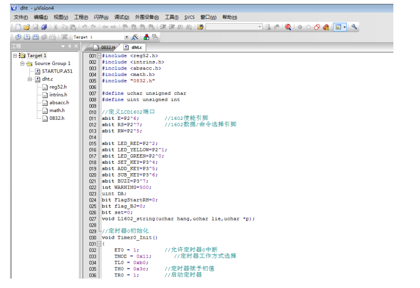
Task: Select intrins.h in the project tree
Action: (x=58, y=94)
